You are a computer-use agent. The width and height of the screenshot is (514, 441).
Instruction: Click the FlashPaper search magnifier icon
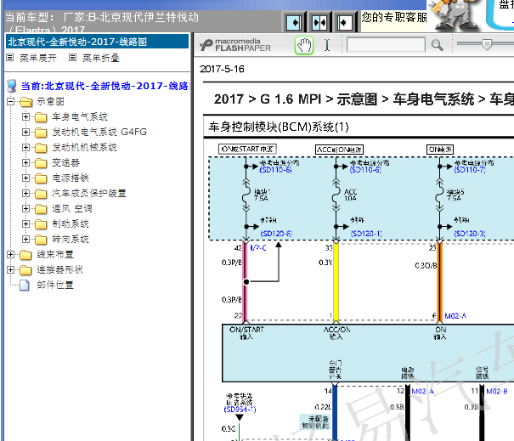tap(437, 45)
